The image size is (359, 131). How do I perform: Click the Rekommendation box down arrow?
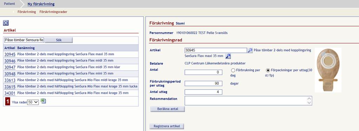(309, 103)
